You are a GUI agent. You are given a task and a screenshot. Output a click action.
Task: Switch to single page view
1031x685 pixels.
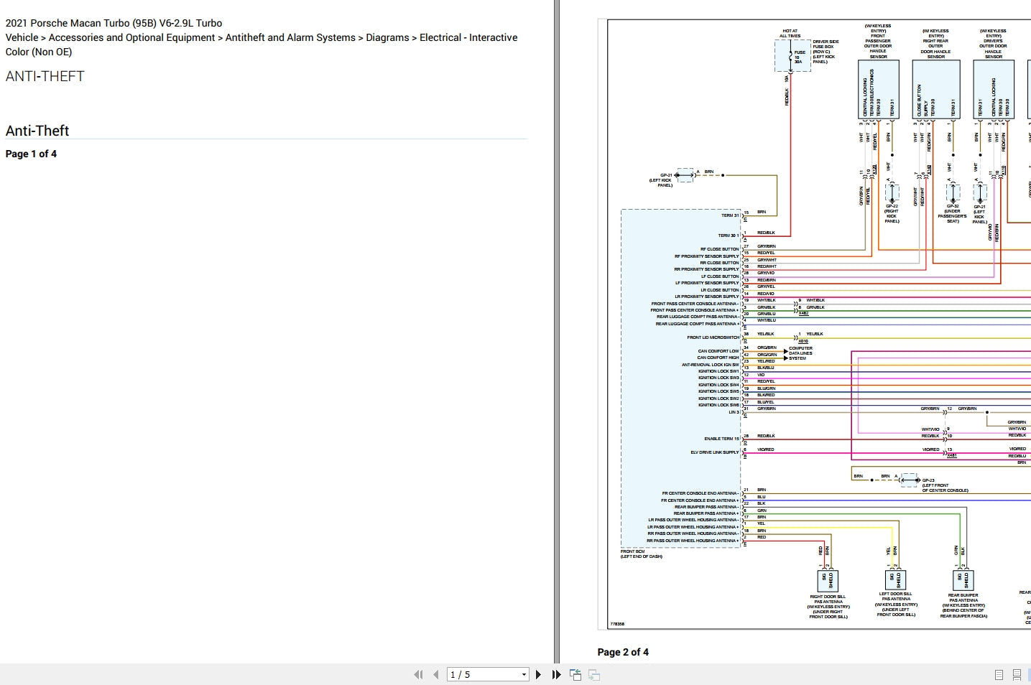pyautogui.click(x=999, y=675)
